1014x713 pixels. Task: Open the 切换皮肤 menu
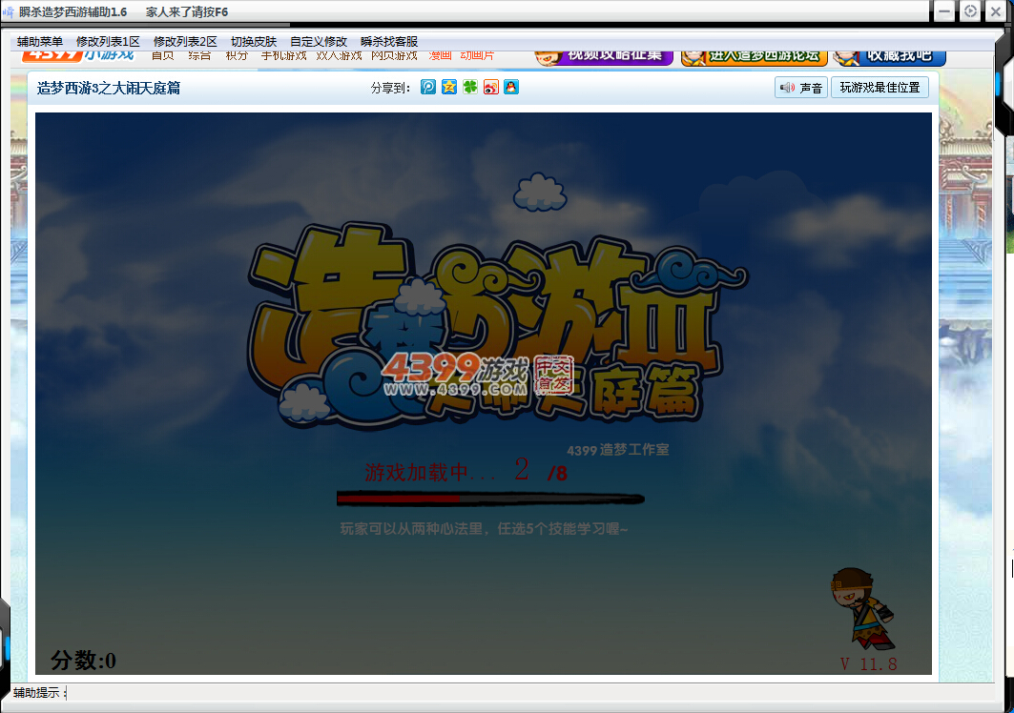(254, 41)
